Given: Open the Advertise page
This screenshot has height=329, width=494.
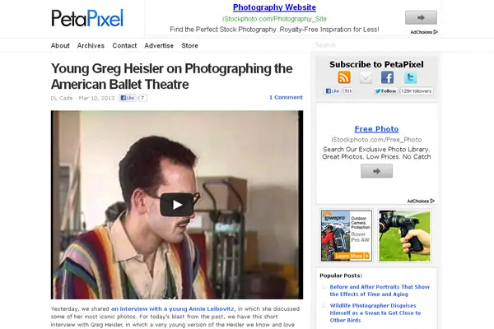Looking at the screenshot, I should click(x=159, y=46).
